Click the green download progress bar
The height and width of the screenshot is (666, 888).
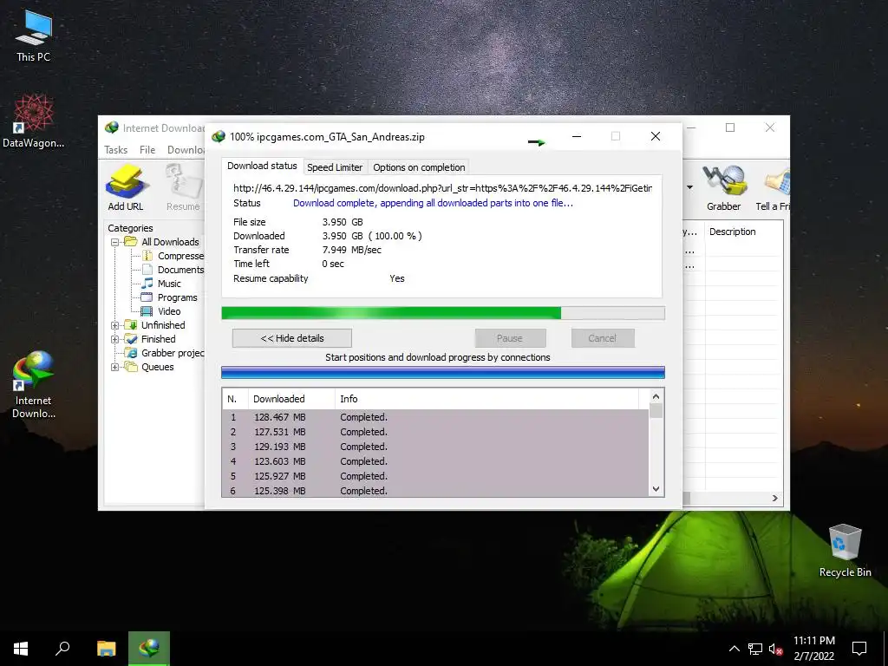[x=443, y=313]
